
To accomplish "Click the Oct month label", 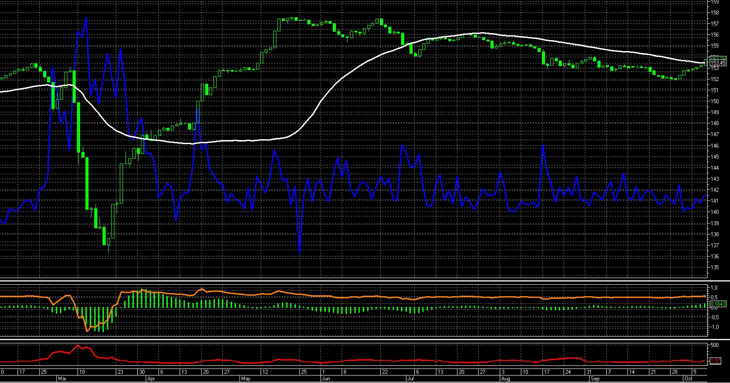I will (x=688, y=379).
